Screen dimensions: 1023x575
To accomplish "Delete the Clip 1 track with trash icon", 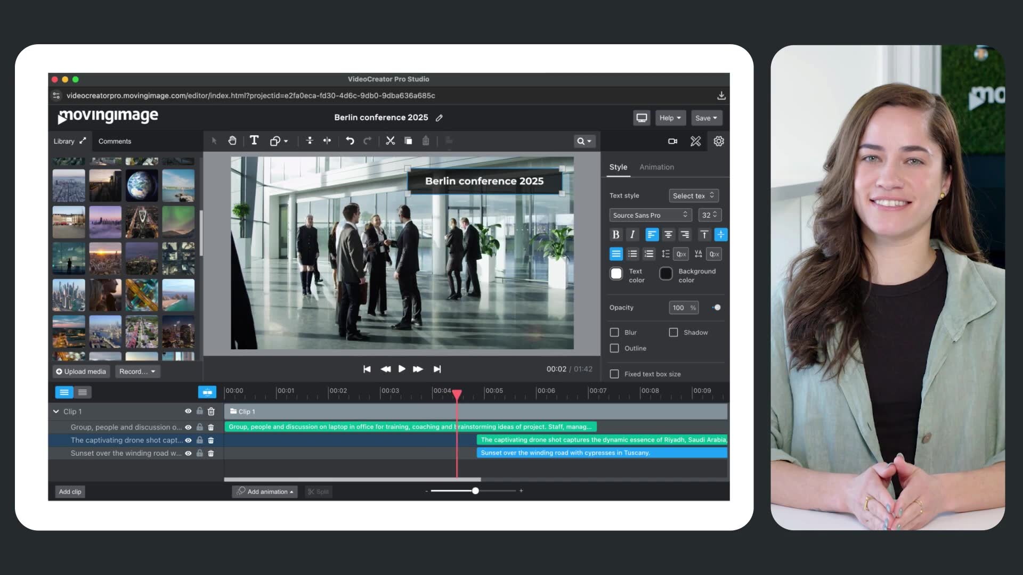I will pos(211,411).
